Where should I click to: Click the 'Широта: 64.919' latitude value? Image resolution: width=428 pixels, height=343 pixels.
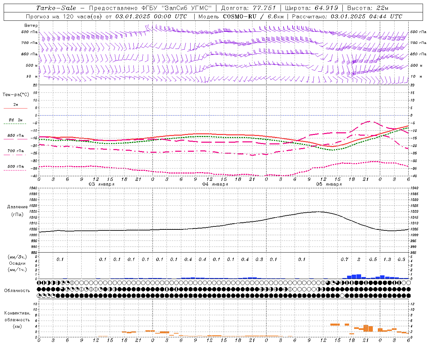(312, 8)
